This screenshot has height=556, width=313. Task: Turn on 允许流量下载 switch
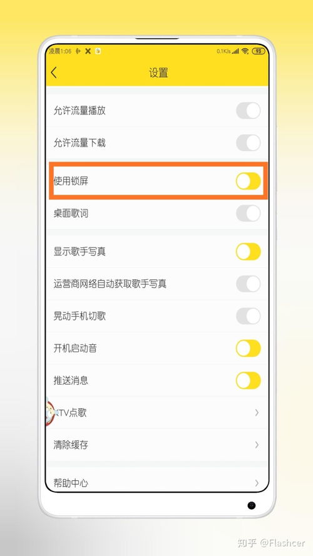pos(248,143)
